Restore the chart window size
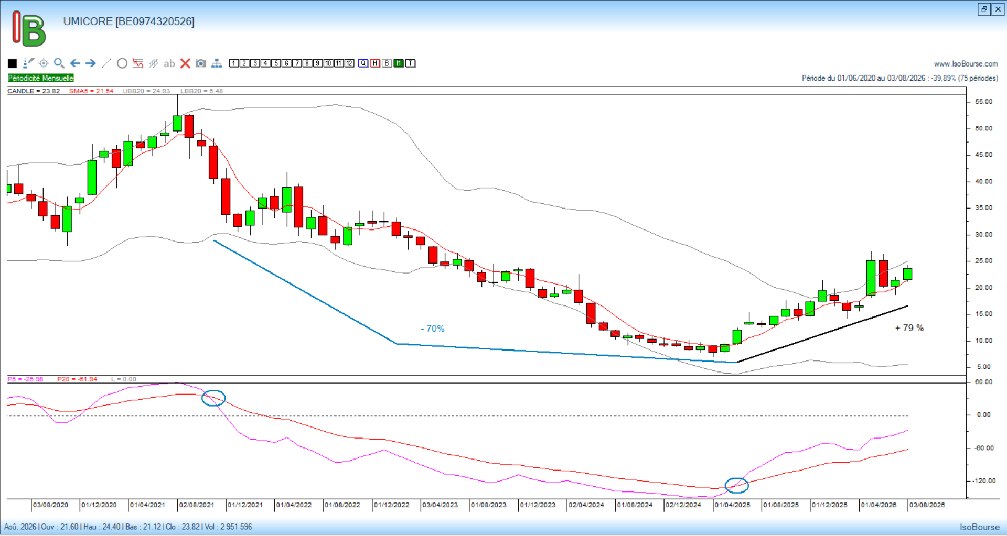Image resolution: width=1007 pixels, height=536 pixels. pyautogui.click(x=984, y=9)
